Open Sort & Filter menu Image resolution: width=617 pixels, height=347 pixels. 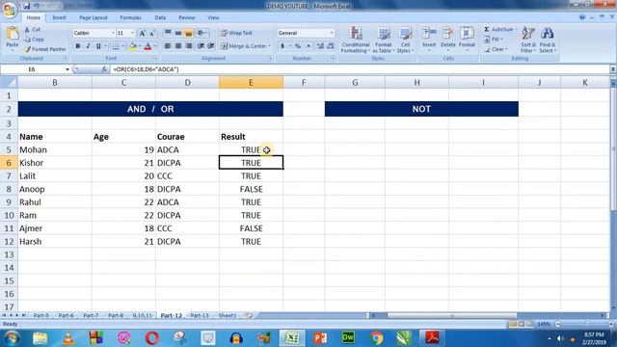(528, 40)
